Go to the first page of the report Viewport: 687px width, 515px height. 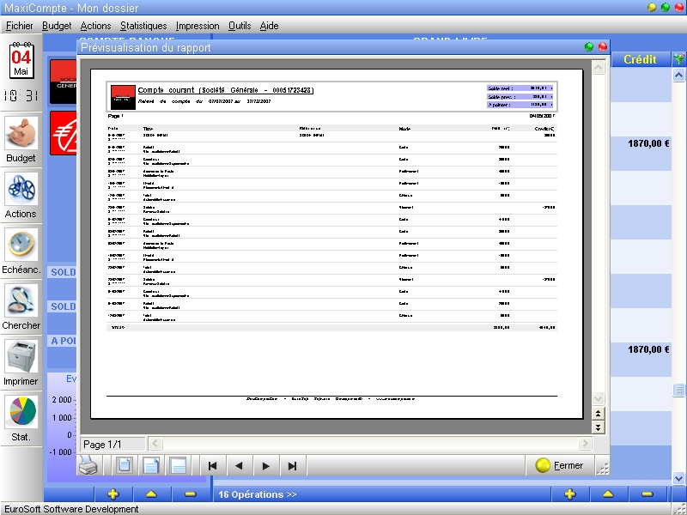click(x=212, y=465)
